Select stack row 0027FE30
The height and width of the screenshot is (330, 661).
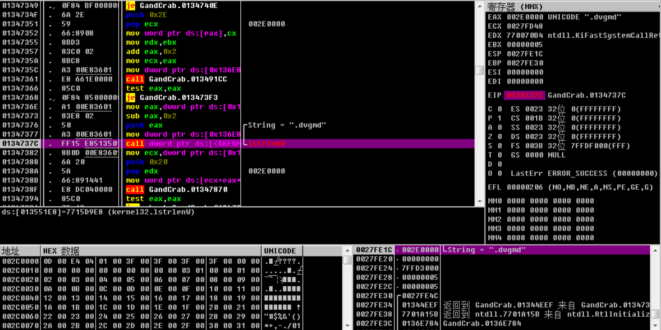click(x=502, y=296)
